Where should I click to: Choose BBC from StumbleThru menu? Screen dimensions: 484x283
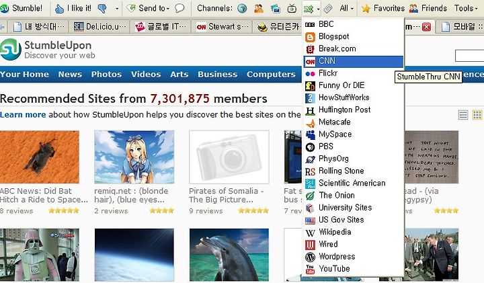[354, 24]
